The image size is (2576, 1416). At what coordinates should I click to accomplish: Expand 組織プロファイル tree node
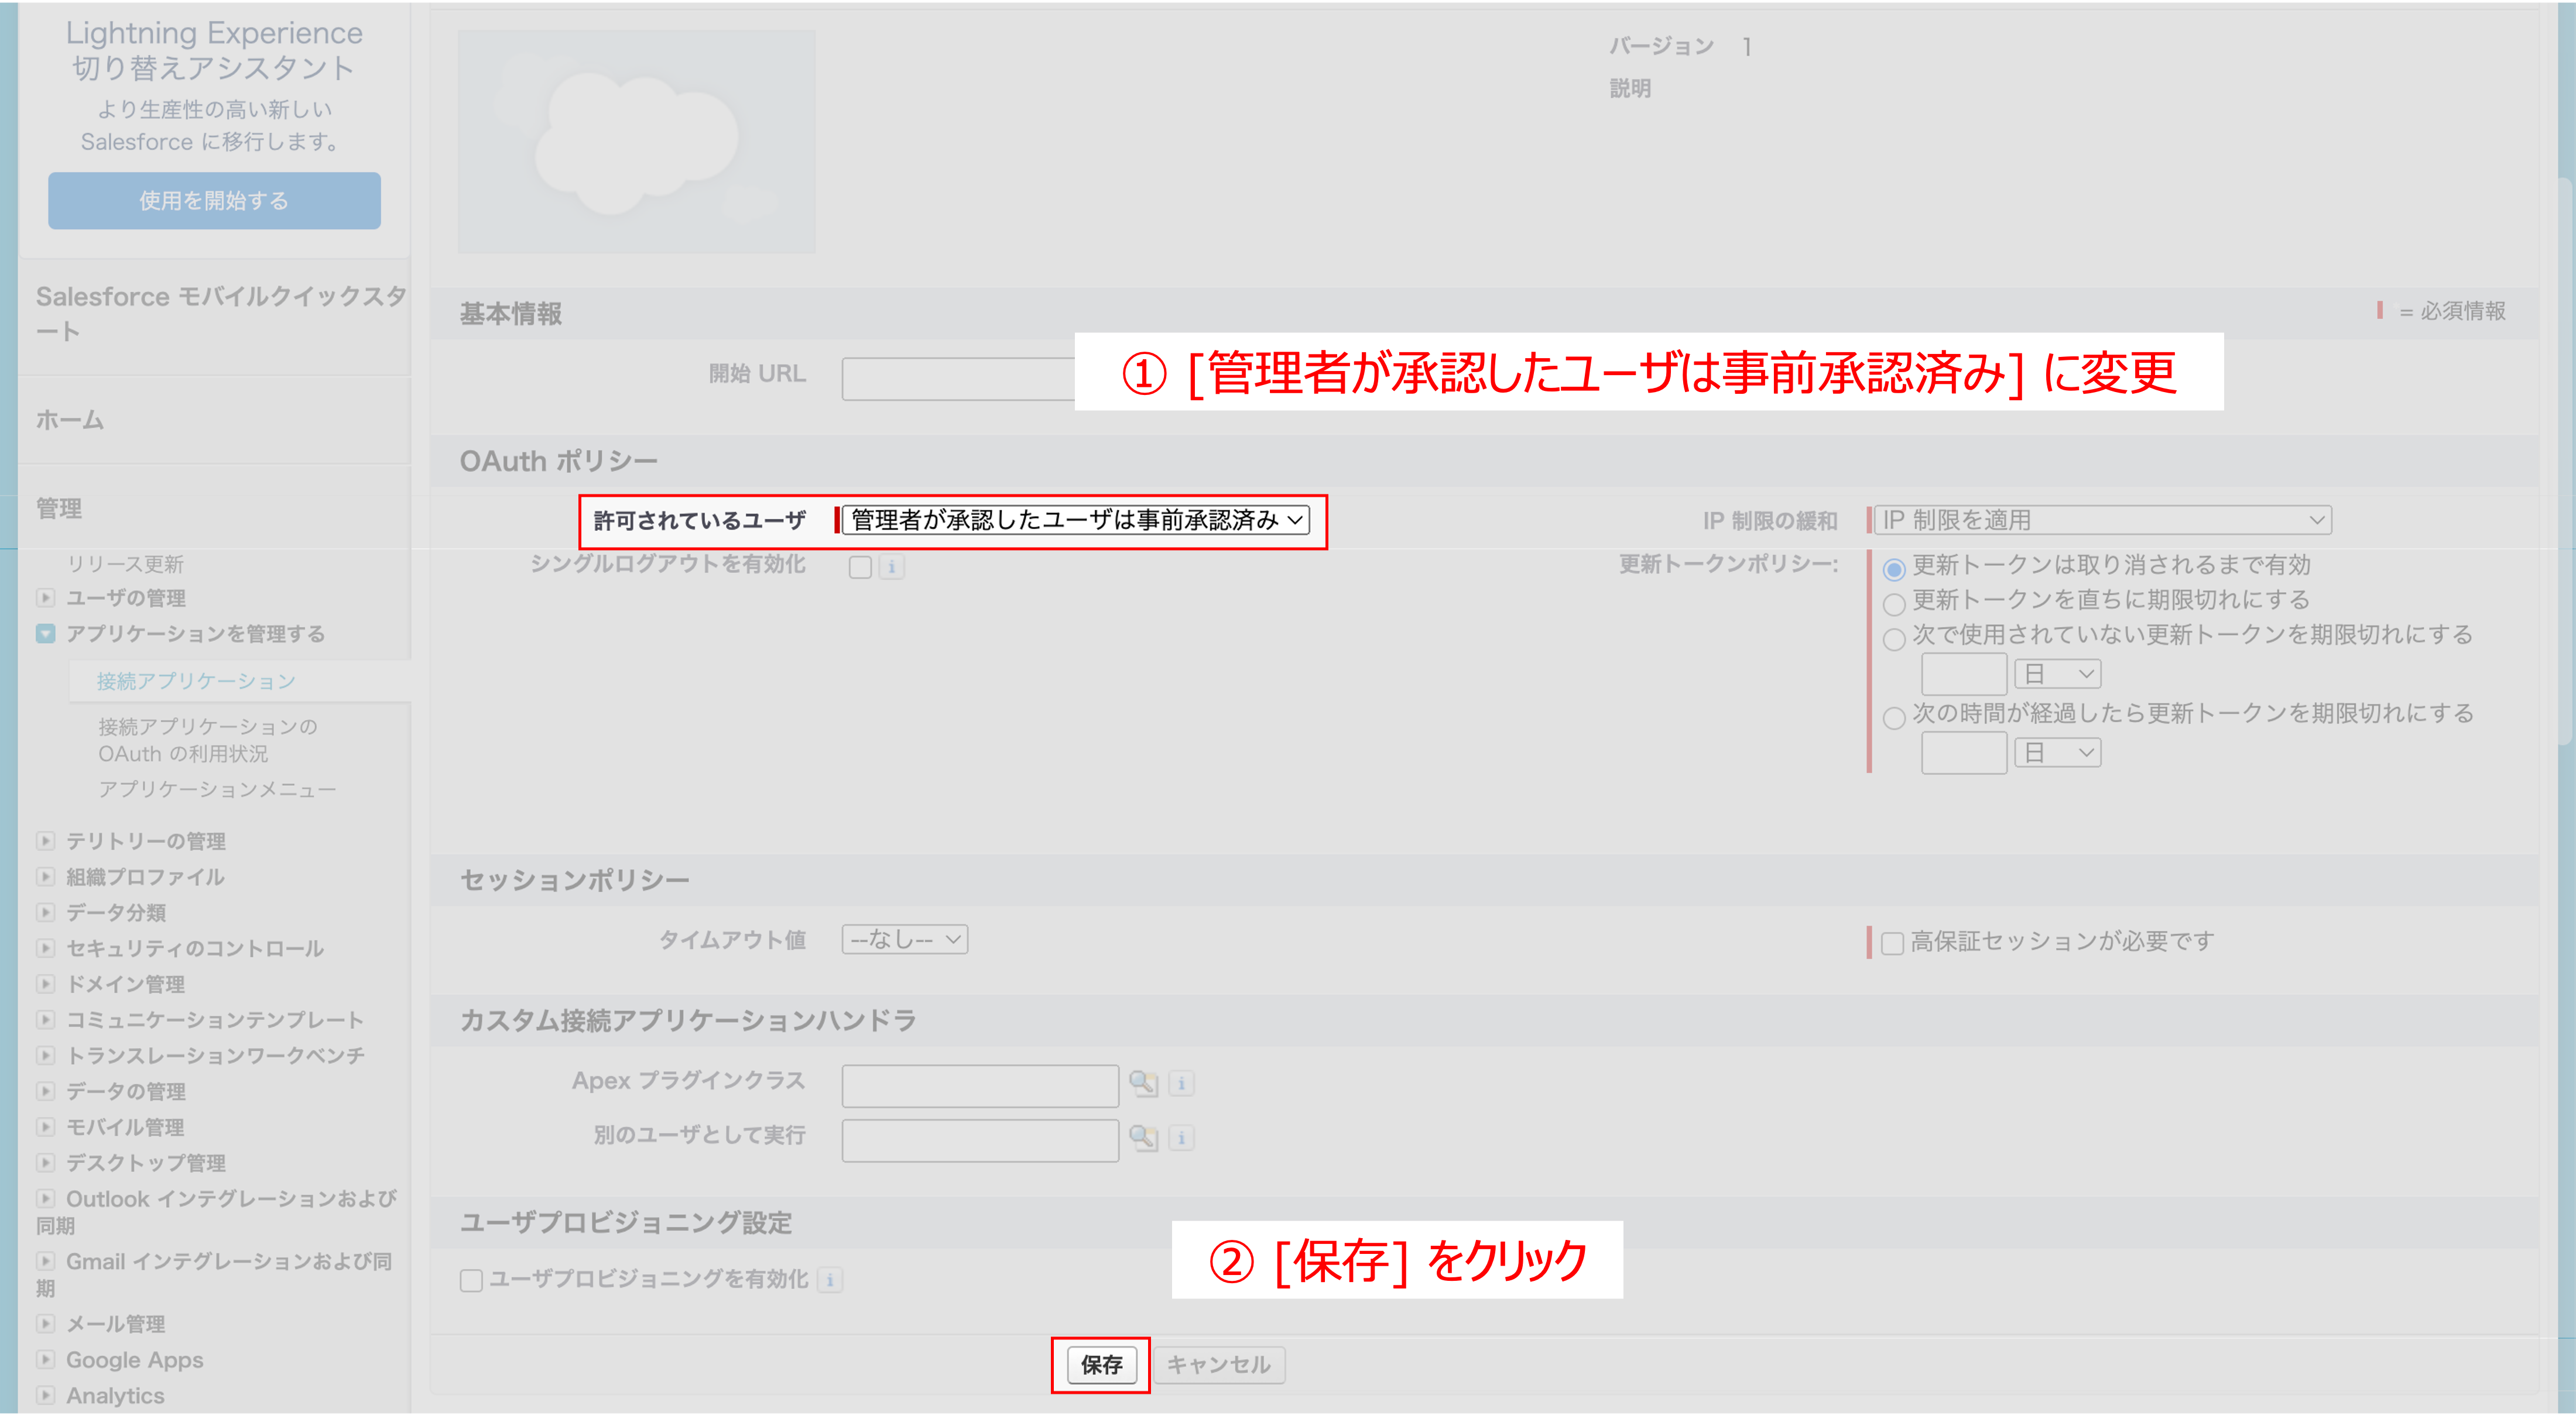[46, 877]
